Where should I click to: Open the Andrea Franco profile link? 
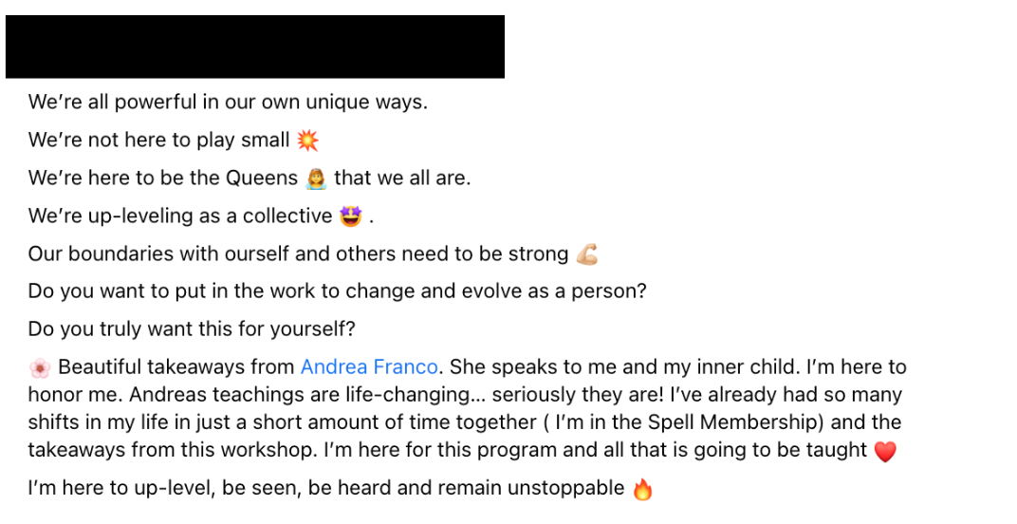[x=368, y=366]
